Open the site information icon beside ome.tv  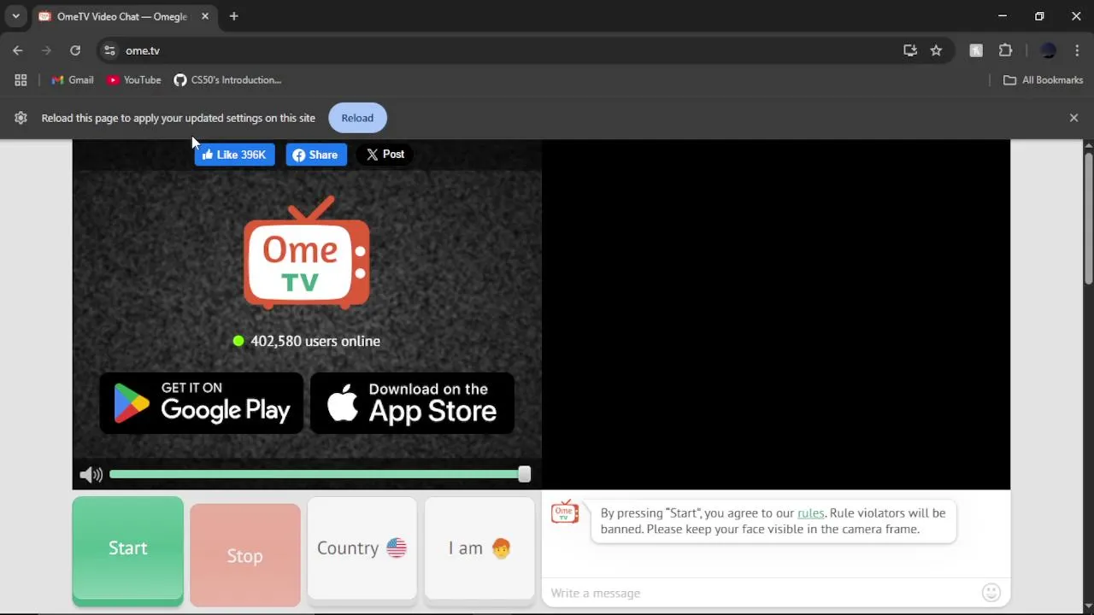tap(109, 50)
